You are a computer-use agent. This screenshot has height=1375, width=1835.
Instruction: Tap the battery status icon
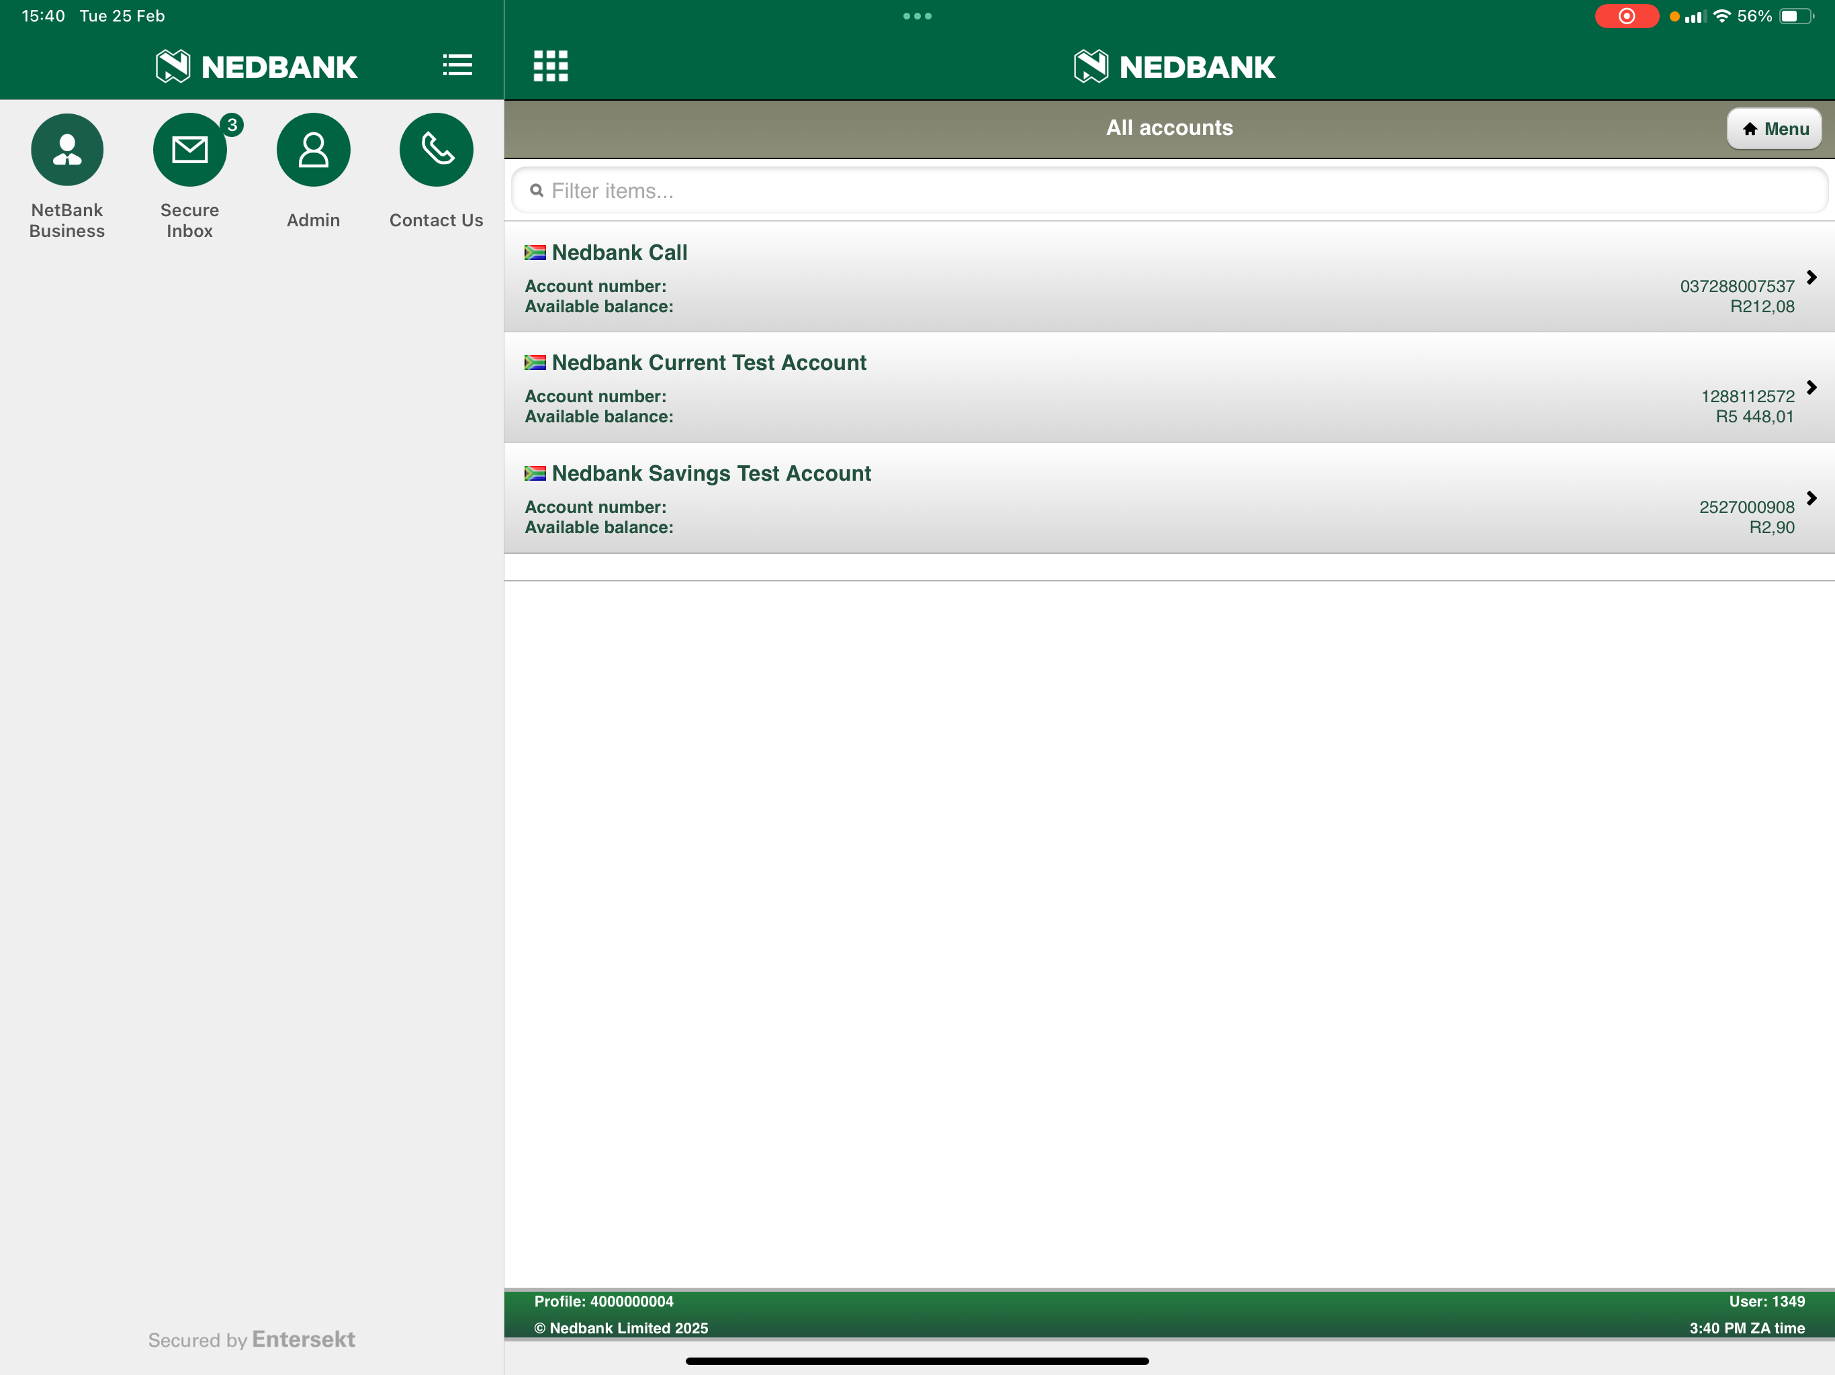click(1797, 15)
